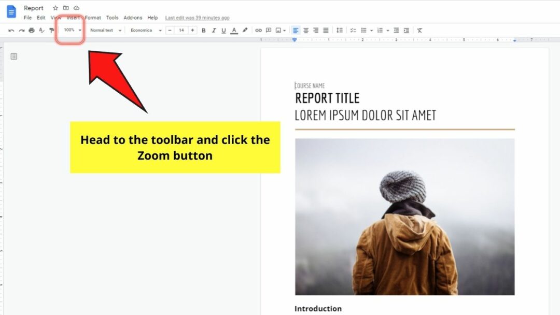Check document status via cloud icon
Viewport: 560px width, 315px height.
[76, 8]
